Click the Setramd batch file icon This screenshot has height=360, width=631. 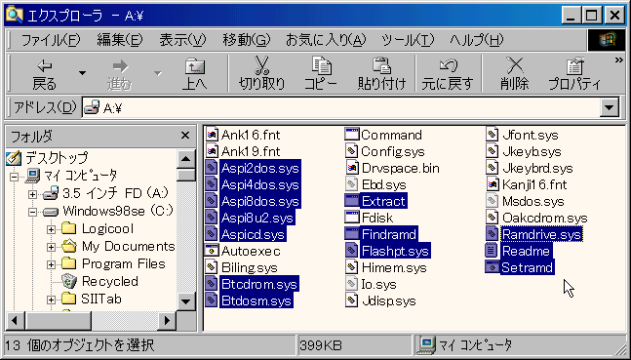[x=493, y=267]
